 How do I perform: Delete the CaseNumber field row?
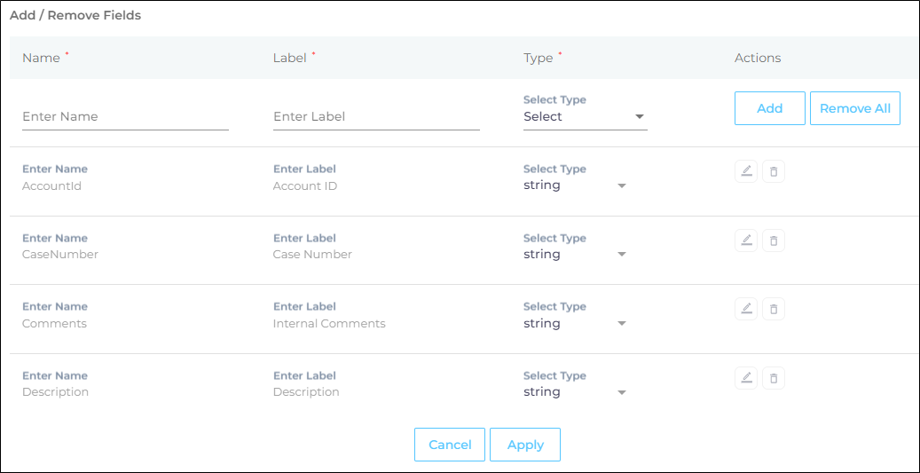(x=774, y=240)
